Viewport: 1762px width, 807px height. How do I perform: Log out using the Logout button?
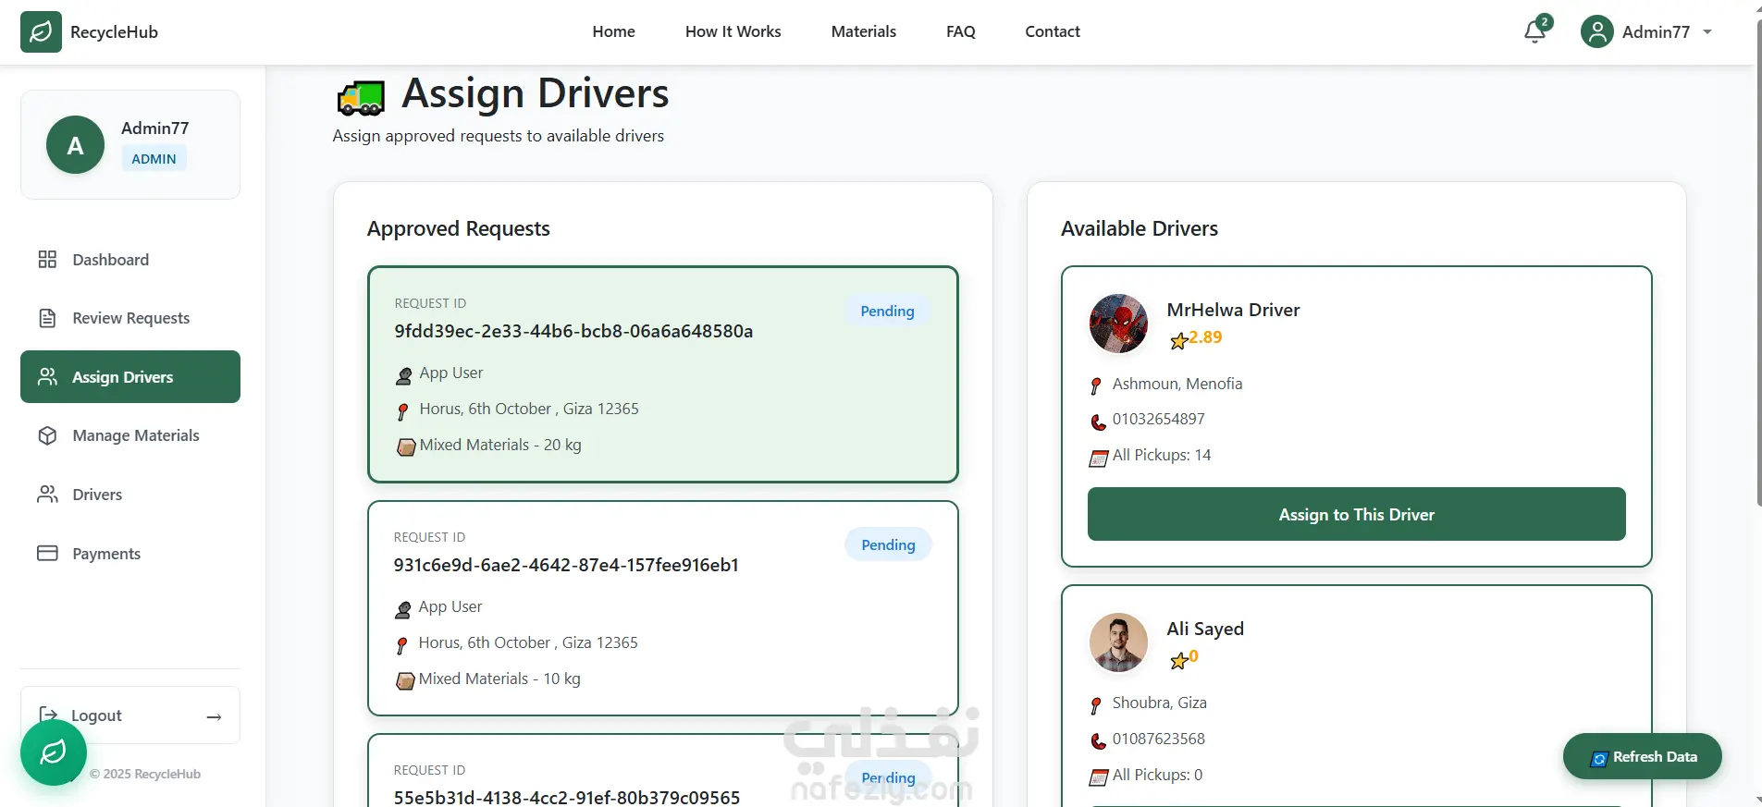(x=129, y=715)
